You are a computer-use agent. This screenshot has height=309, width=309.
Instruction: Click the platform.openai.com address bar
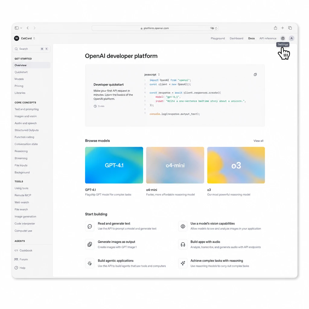[x=155, y=28]
